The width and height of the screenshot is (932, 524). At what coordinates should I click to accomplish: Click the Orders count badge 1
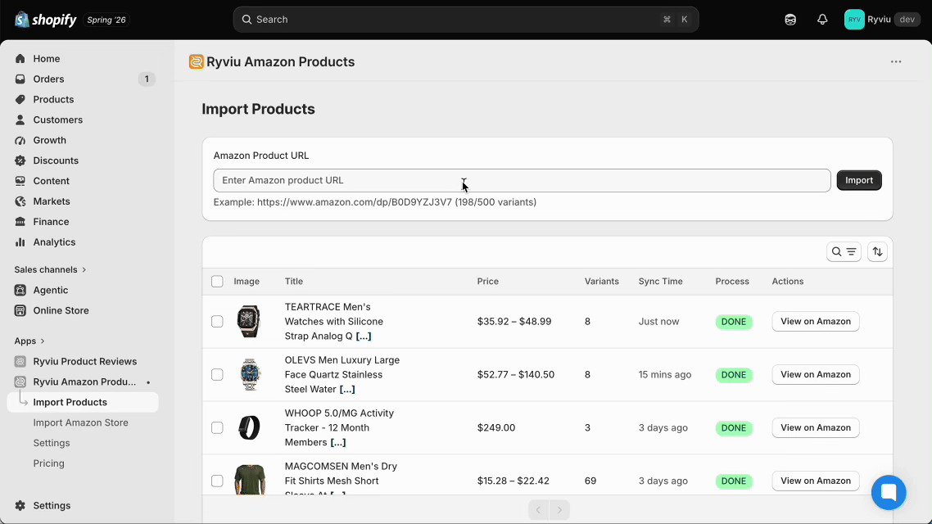click(147, 79)
